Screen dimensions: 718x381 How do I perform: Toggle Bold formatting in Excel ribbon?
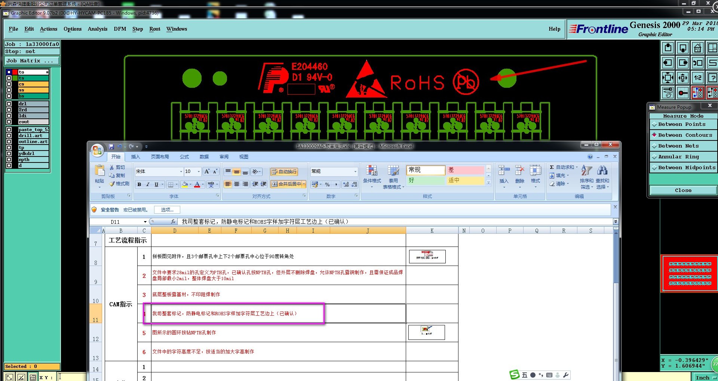pyautogui.click(x=139, y=185)
